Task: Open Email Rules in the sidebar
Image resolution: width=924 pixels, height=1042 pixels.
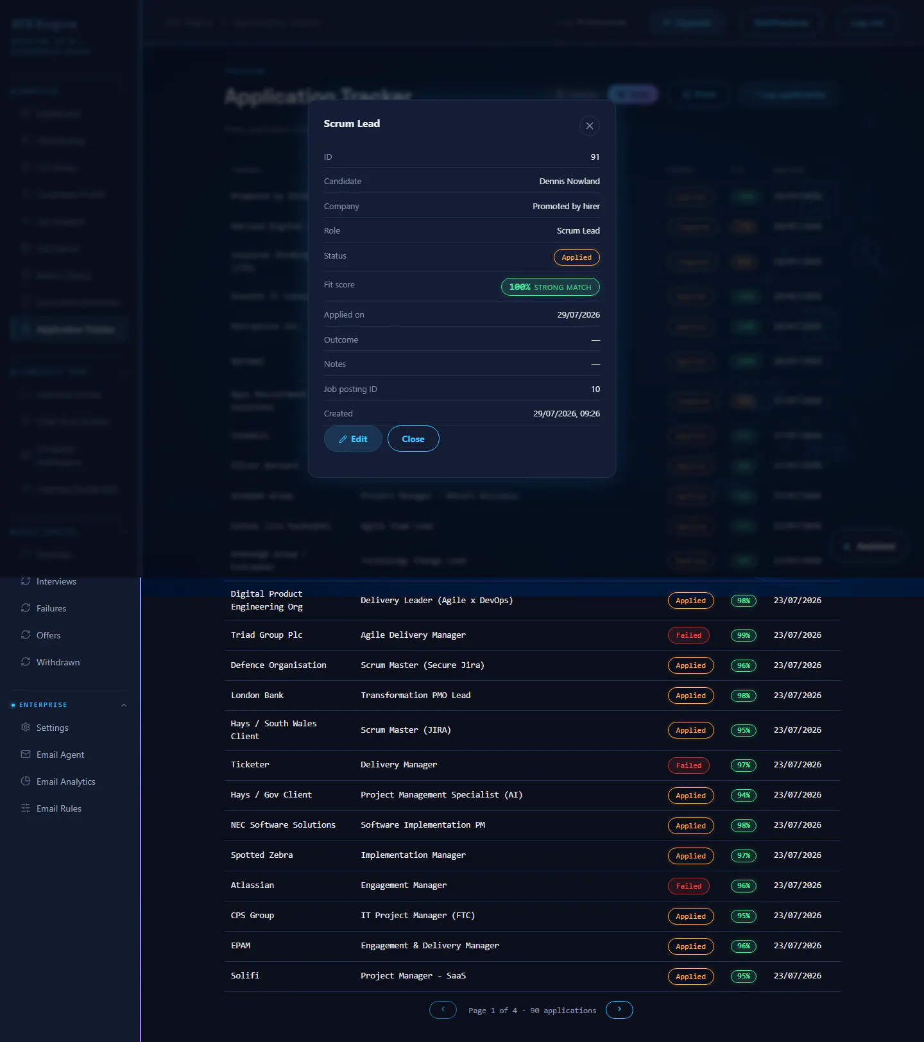Action: [x=59, y=808]
